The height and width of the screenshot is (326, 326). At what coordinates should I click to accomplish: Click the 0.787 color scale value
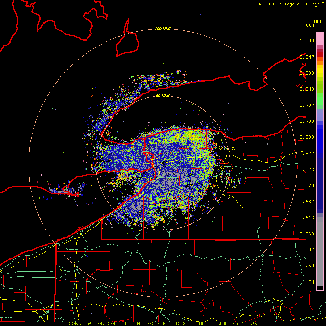pos(307,105)
